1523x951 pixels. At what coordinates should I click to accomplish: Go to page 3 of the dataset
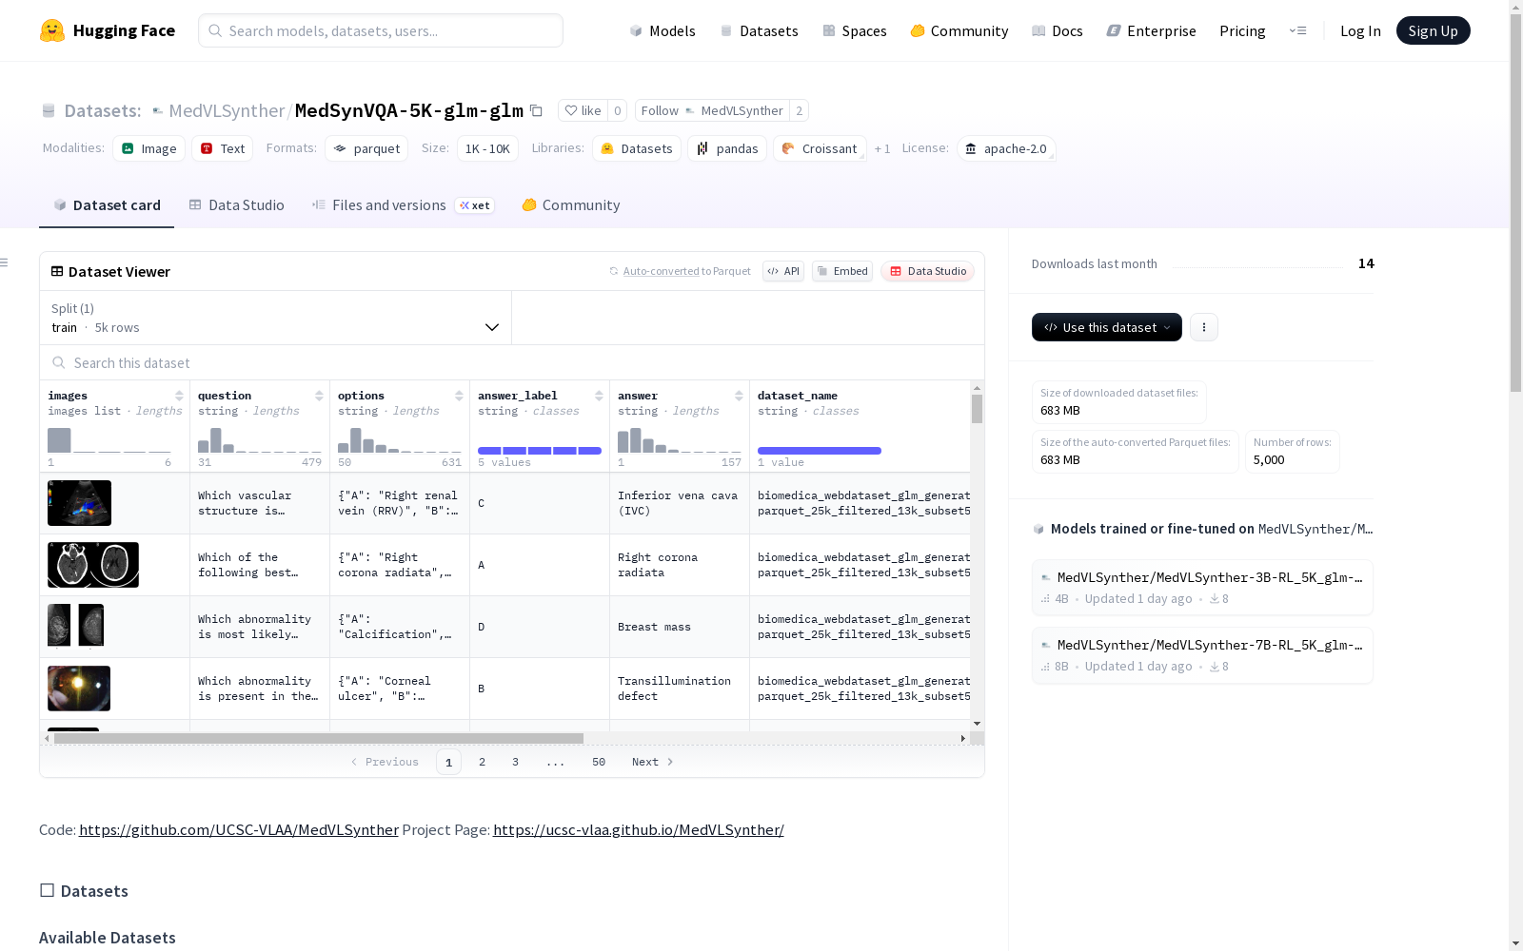[516, 762]
